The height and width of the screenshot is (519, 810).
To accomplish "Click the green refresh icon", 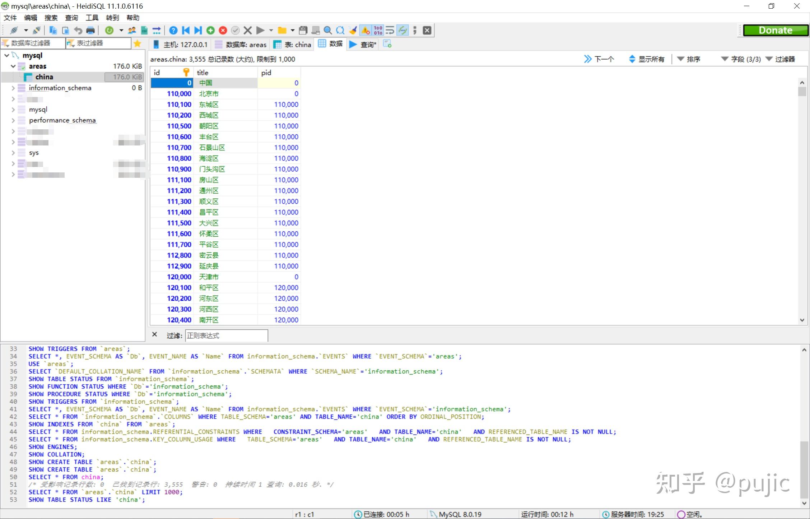I will coord(109,31).
